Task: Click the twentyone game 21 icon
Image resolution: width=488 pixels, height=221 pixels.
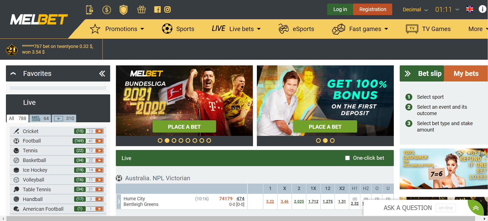Action: pyautogui.click(x=12, y=49)
